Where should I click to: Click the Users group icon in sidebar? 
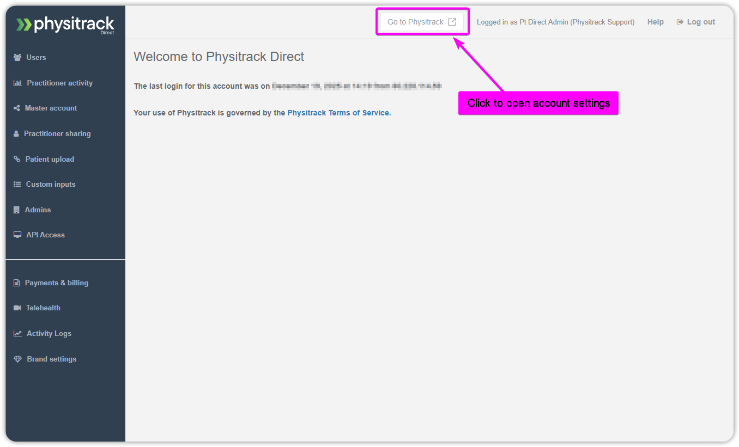pos(17,57)
